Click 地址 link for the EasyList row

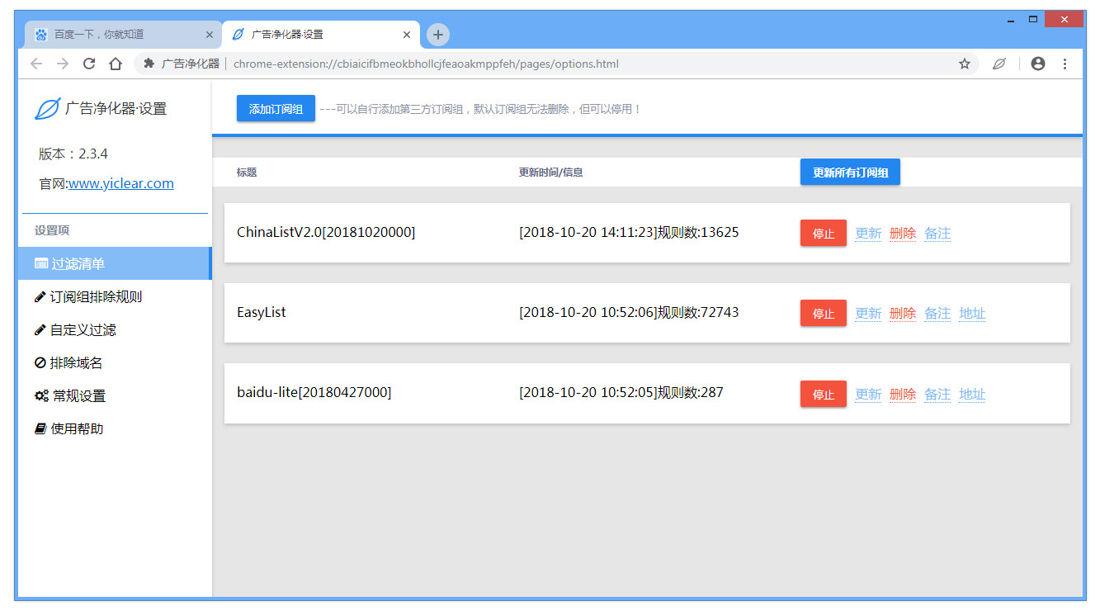click(x=972, y=314)
